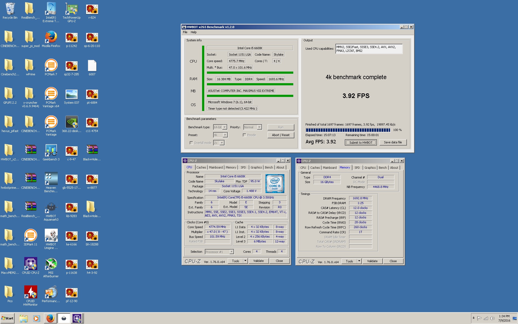Expand Tools arrow in right CPU-Z
Image resolution: width=518 pixels, height=324 pixels.
click(x=359, y=261)
